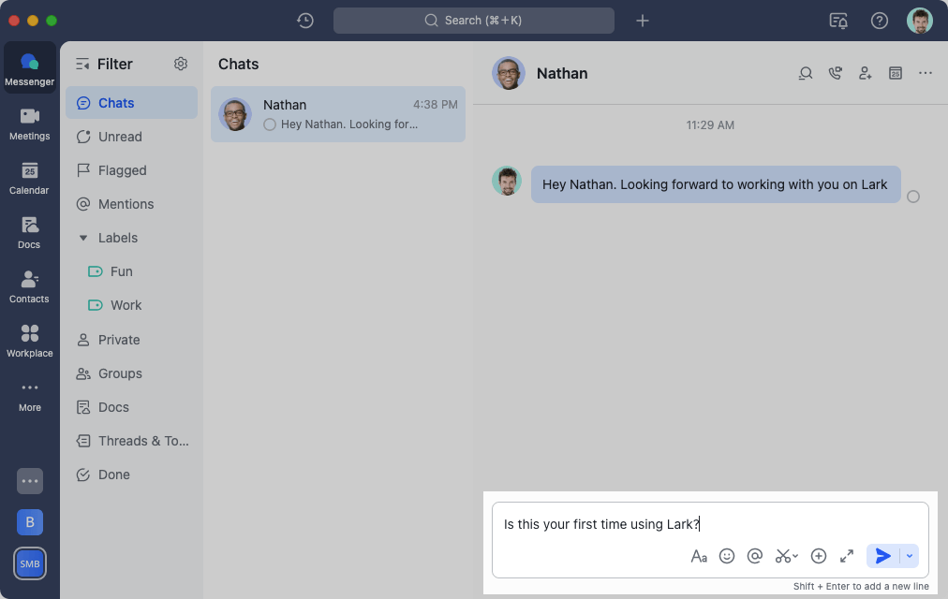Select the Flagged filter
The image size is (948, 599).
point(122,170)
